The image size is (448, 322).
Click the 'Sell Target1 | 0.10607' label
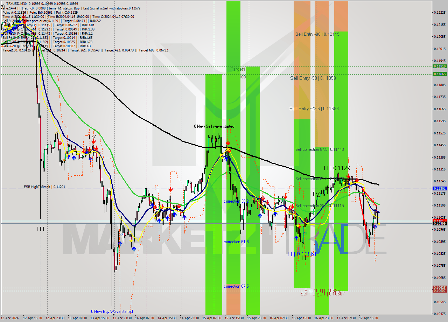click(322, 294)
